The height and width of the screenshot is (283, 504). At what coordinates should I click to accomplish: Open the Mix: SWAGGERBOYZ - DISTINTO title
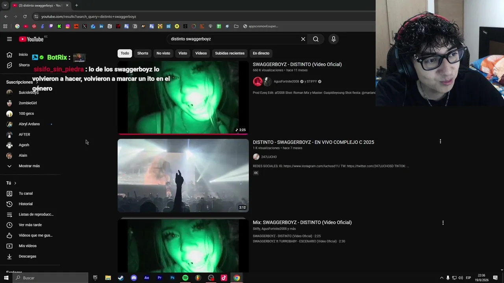point(302,222)
